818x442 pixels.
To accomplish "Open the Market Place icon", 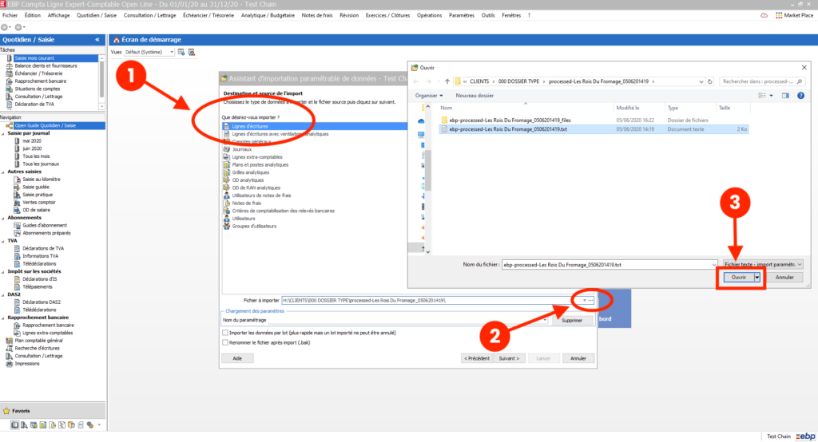I will point(779,16).
